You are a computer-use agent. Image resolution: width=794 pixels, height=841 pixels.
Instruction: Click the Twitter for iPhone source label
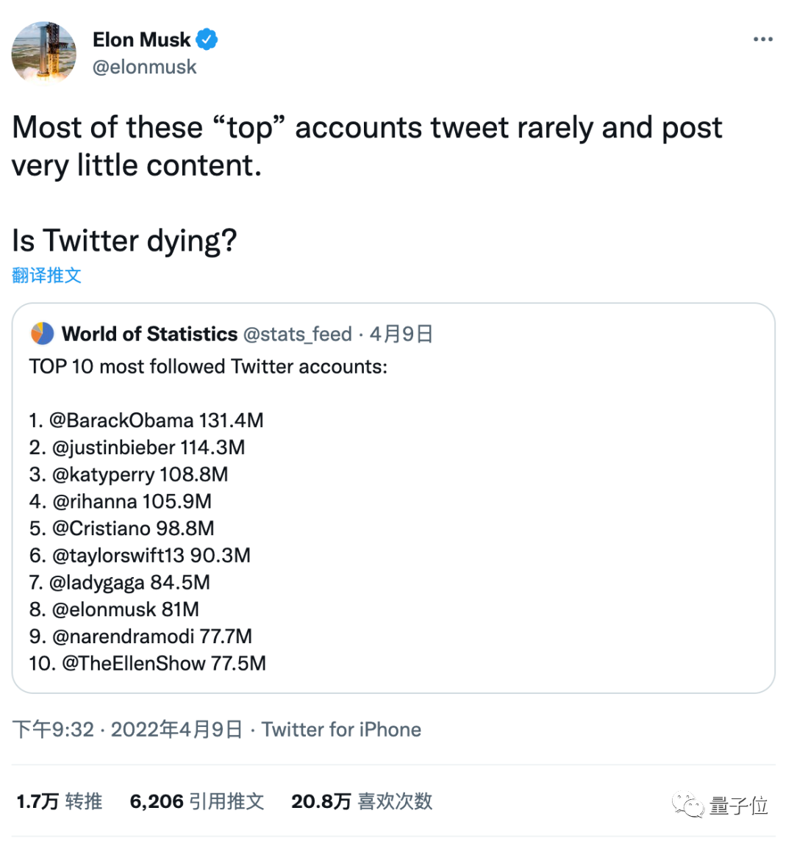[341, 729]
